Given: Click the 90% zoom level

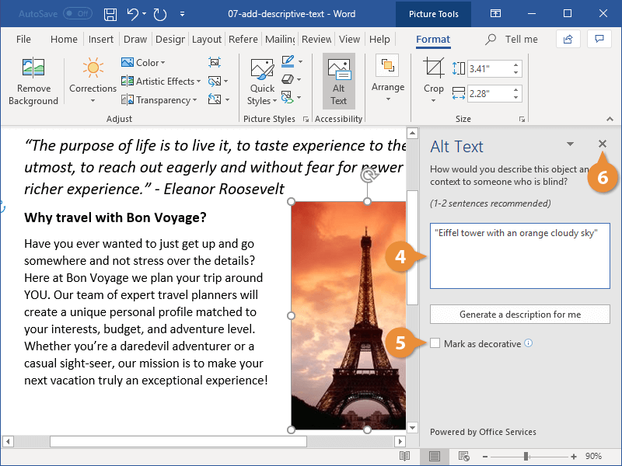Looking at the screenshot, I should tap(593, 457).
